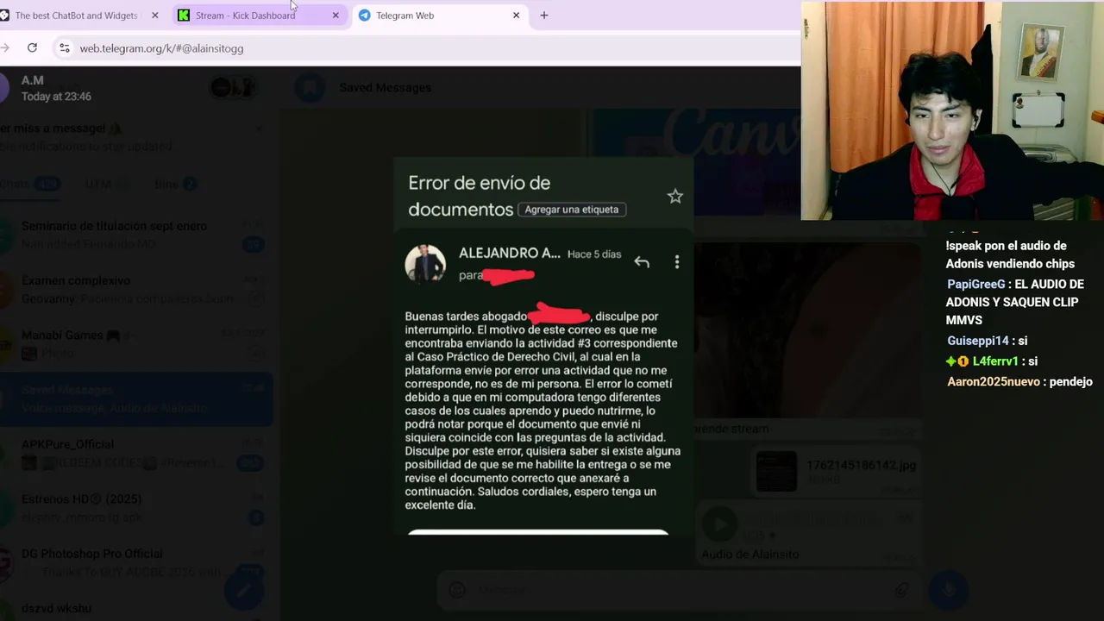Click the avatar icons in Telegram sidebar header
Image resolution: width=1104 pixels, height=621 pixels.
pyautogui.click(x=232, y=87)
